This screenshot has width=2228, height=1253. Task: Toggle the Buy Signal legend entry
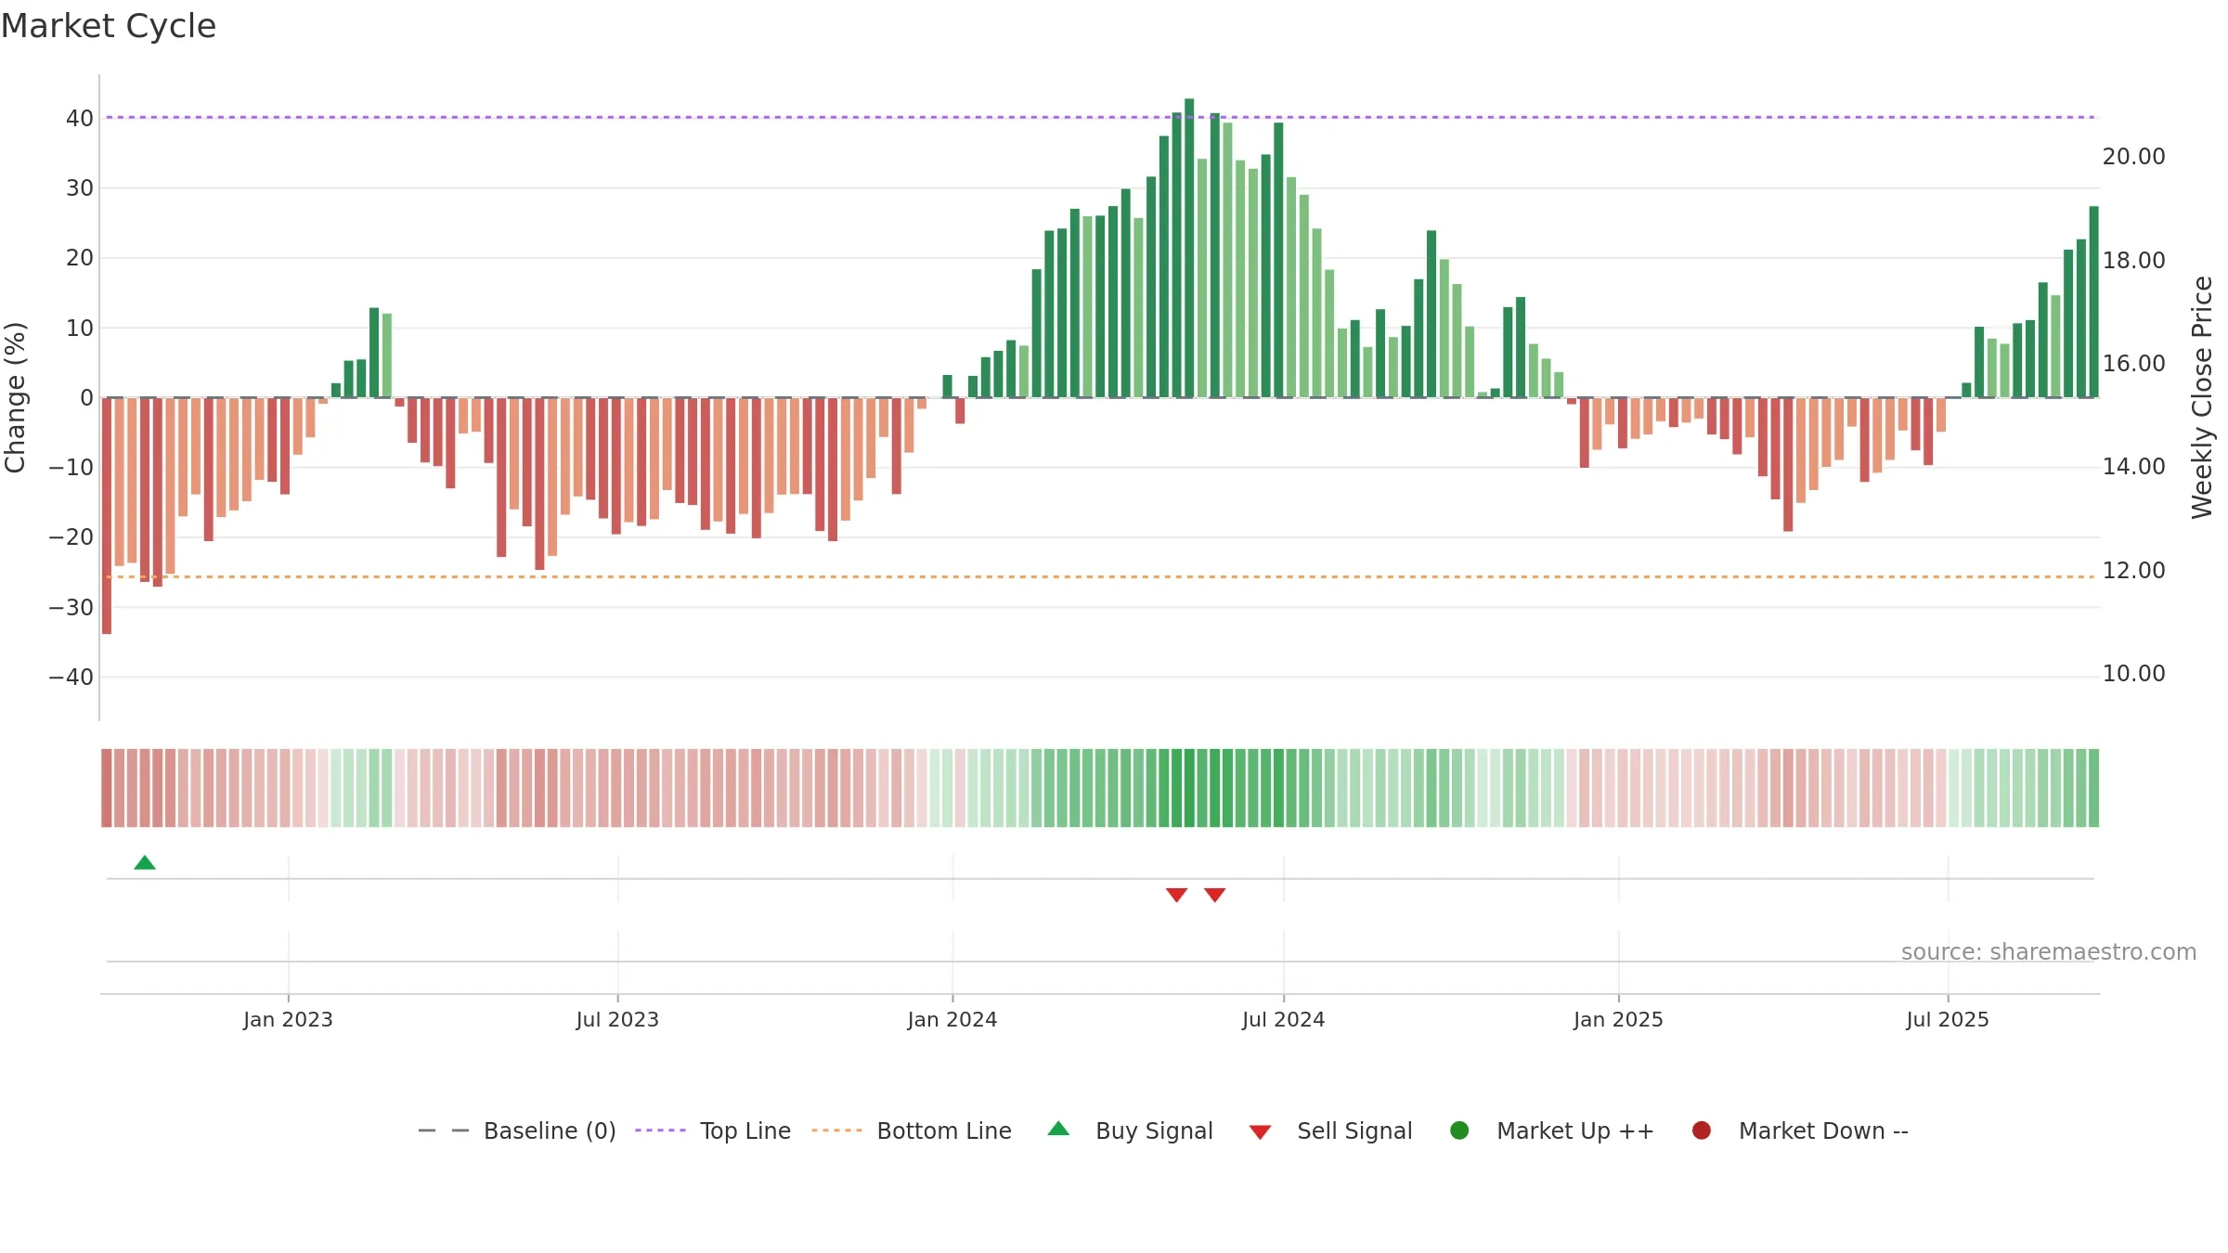pyautogui.click(x=1130, y=1130)
